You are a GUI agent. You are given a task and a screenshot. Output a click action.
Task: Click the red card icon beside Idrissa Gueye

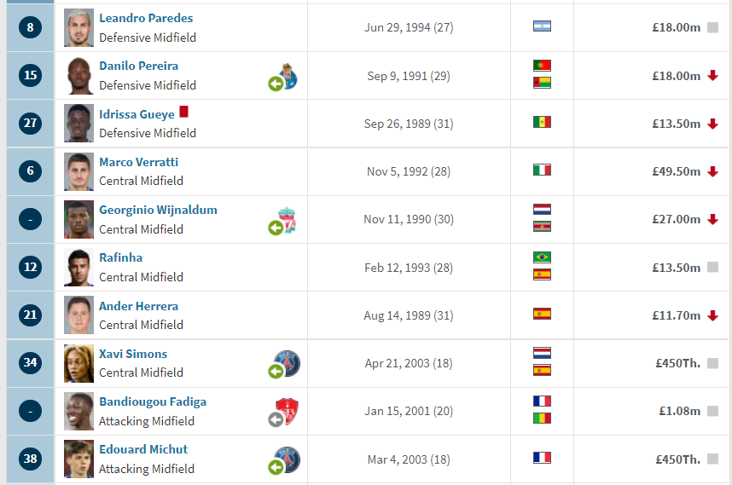184,112
